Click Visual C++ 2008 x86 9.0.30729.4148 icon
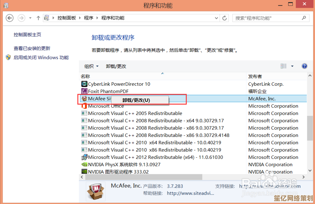The width and height of the screenshot is (315, 204). (x=84, y=135)
